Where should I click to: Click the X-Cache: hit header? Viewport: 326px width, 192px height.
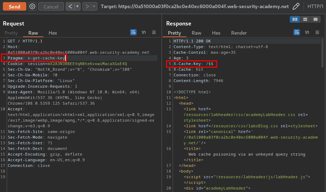click(188, 69)
